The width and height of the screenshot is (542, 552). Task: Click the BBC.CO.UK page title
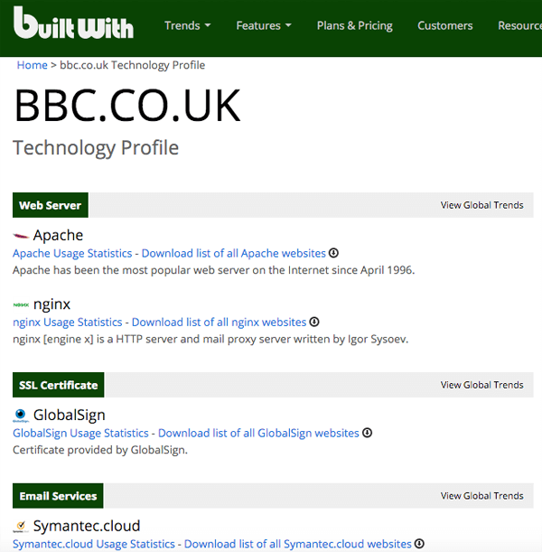pos(127,106)
